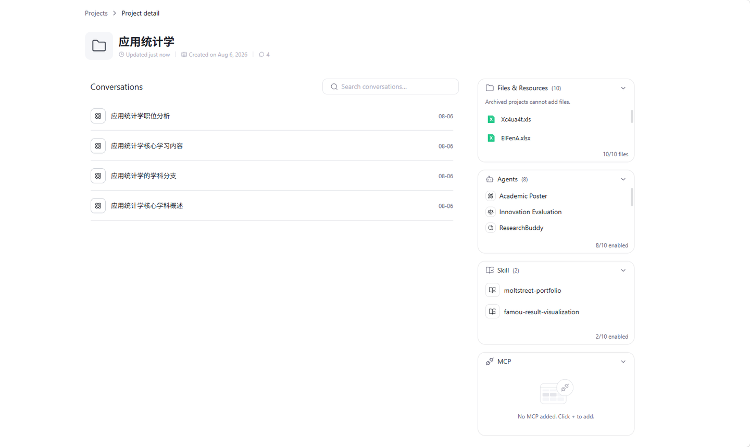Open conversation 应用统计学的学科分支
The image size is (750, 447).
[x=272, y=176]
